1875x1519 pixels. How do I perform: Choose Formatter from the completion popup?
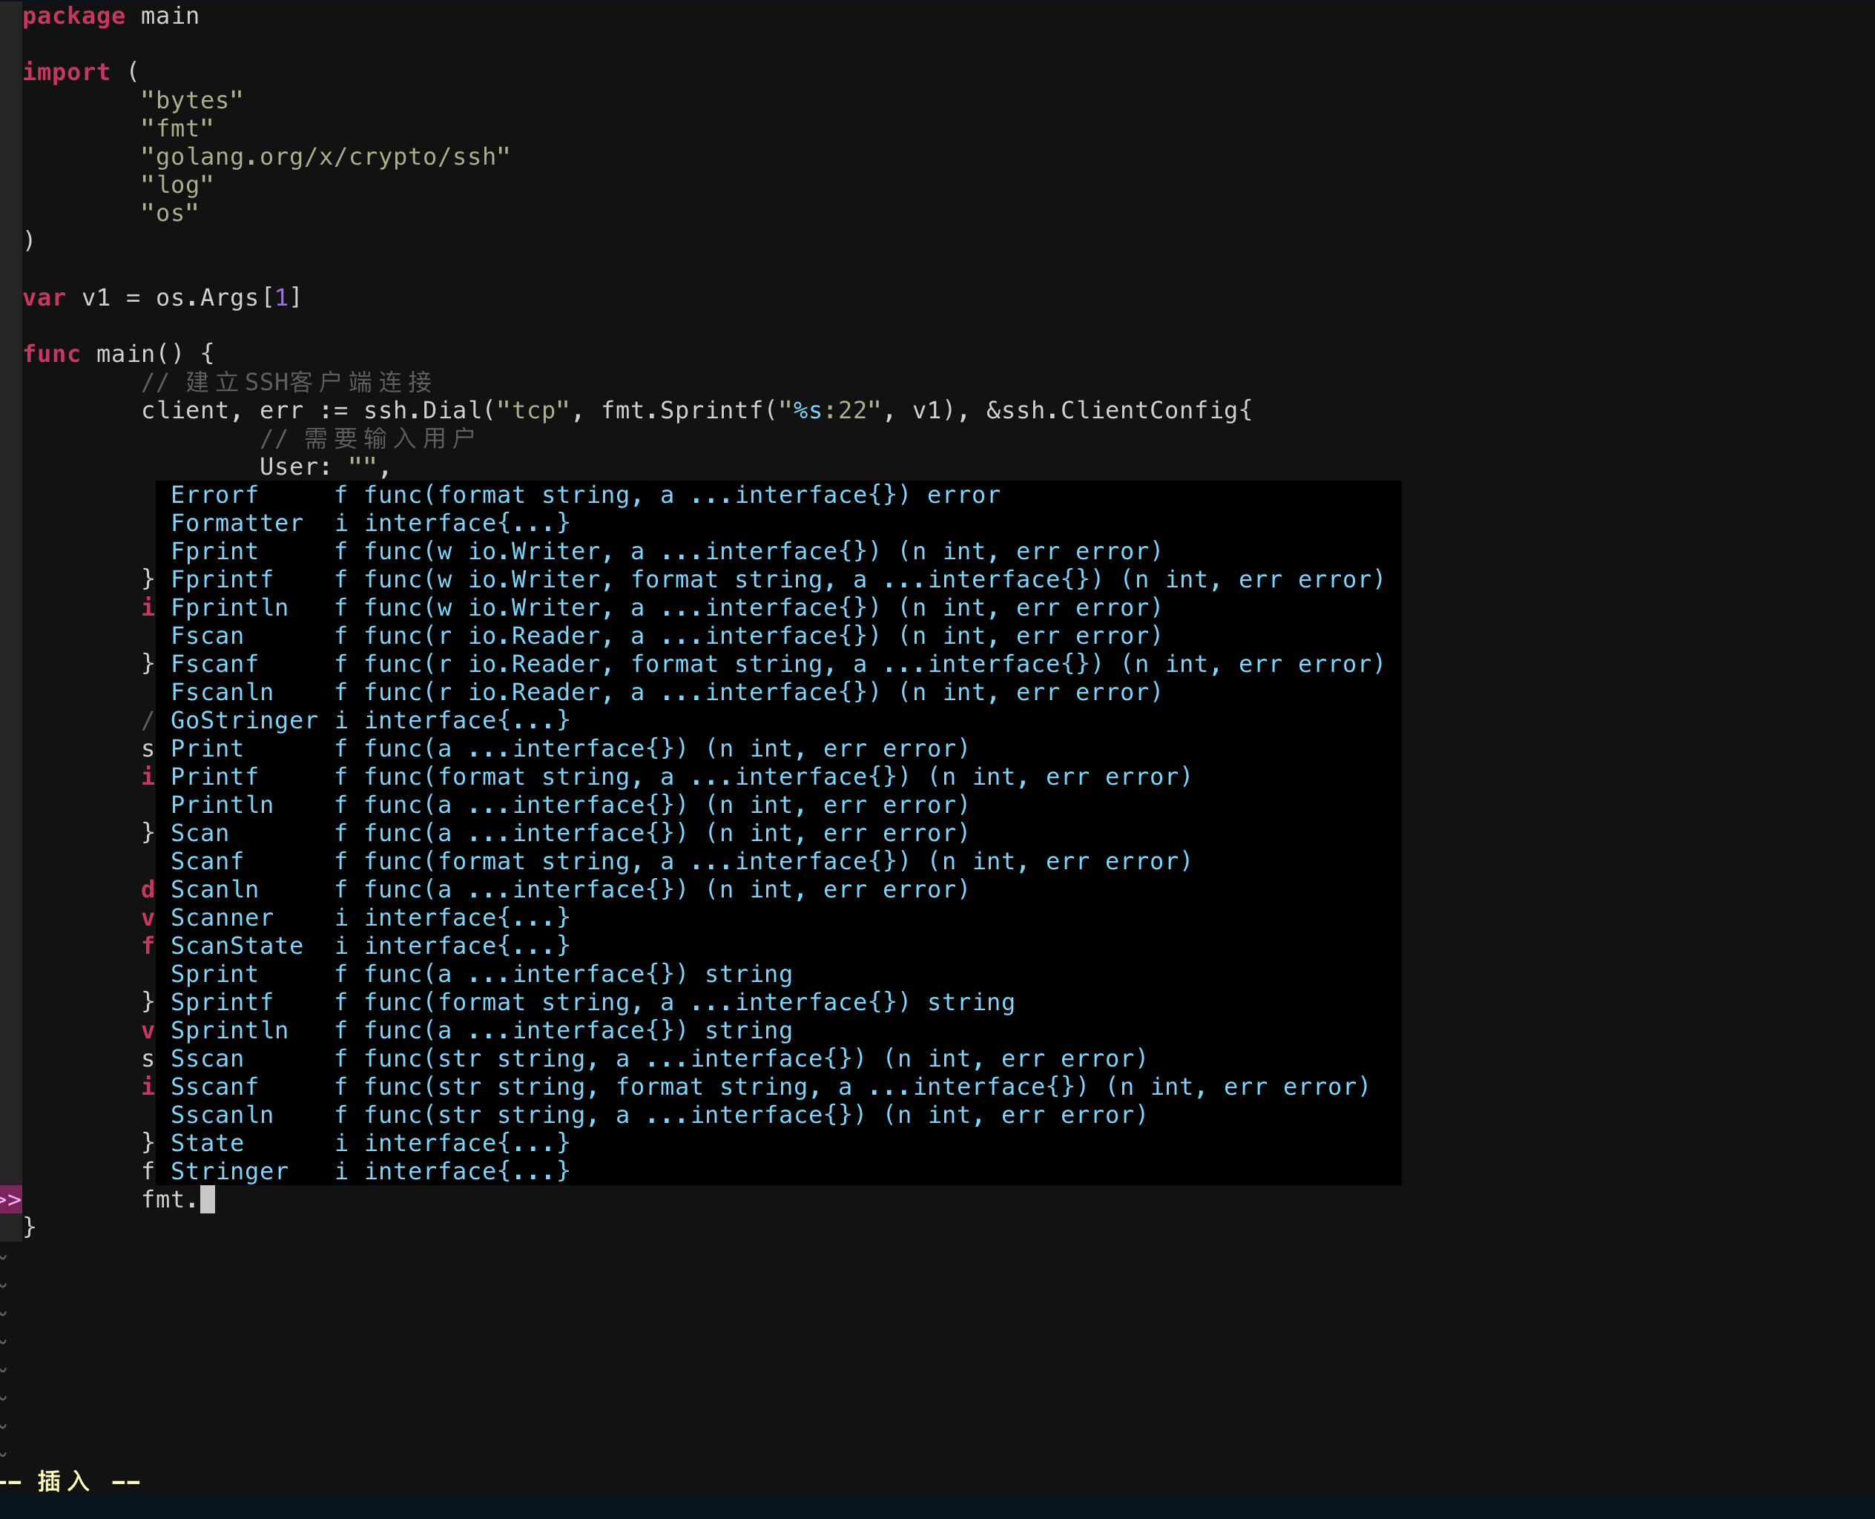pos(779,523)
